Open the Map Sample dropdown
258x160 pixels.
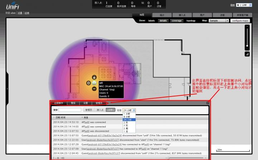[x=219, y=20]
